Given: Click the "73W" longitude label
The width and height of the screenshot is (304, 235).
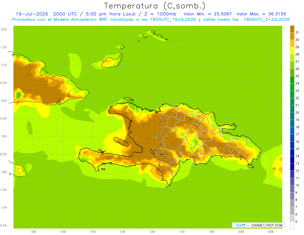Looking at the screenshot, I should pyautogui.click(x=122, y=232).
